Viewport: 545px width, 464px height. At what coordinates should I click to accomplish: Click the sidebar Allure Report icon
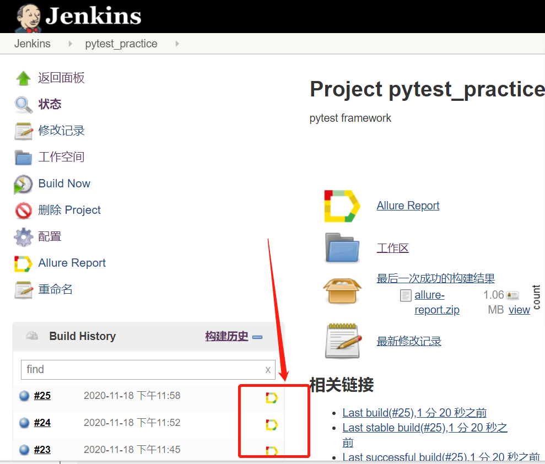pos(23,263)
